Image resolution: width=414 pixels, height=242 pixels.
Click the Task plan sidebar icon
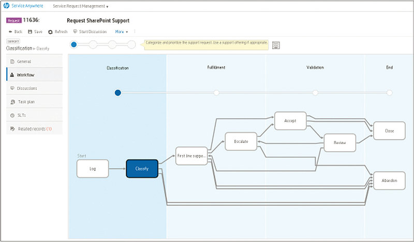12,102
